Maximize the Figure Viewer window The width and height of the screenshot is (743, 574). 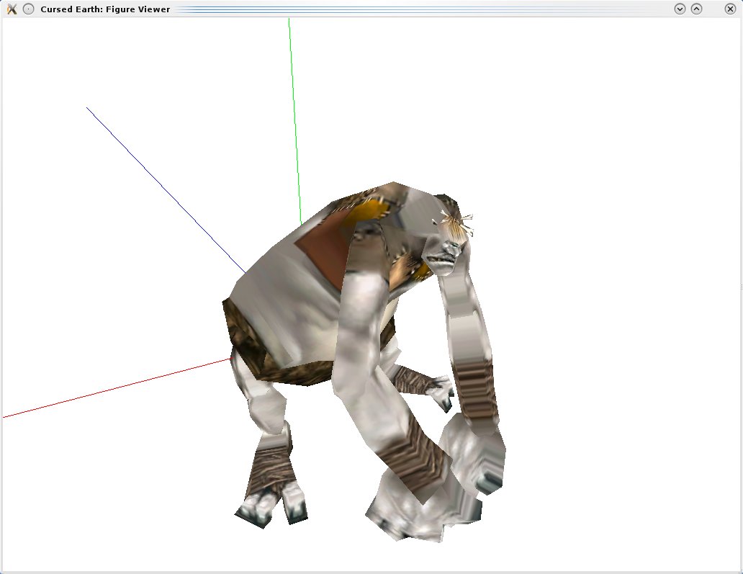696,9
